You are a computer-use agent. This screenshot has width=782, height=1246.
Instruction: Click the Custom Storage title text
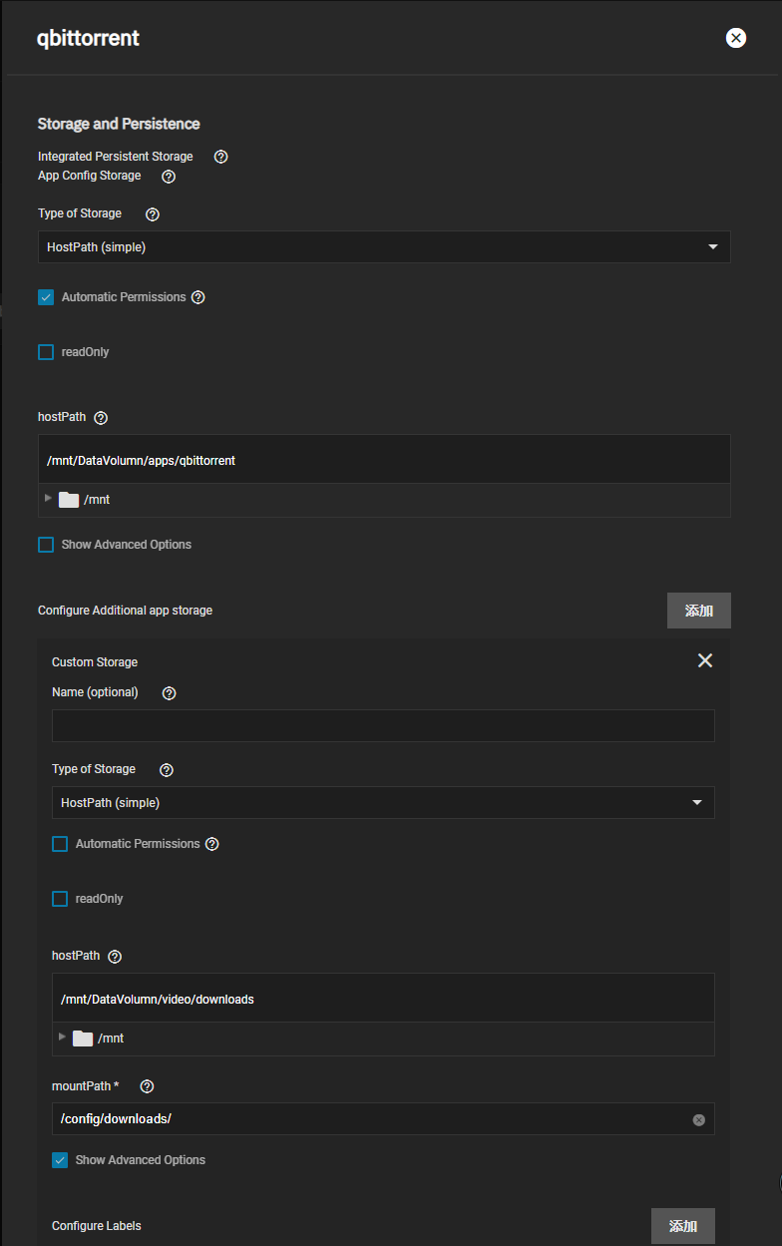tap(95, 662)
